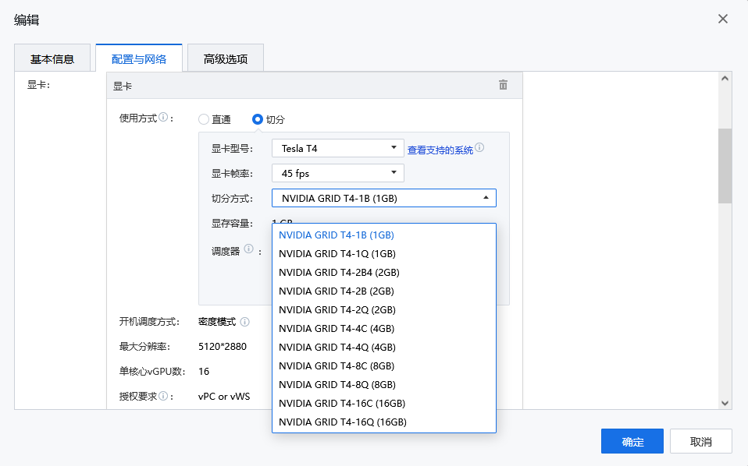Switch to the 配置与网络 tab
This screenshot has width=748, height=466.
pyautogui.click(x=139, y=58)
